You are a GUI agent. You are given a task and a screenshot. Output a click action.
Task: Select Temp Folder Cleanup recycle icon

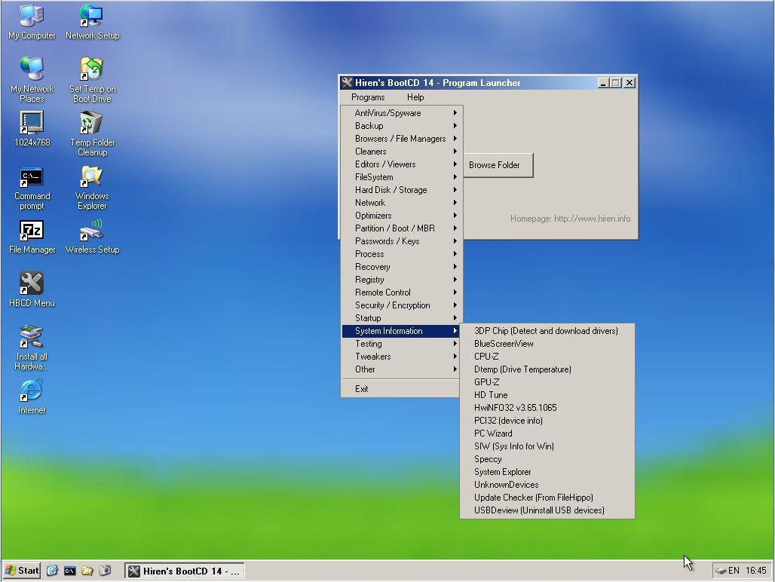point(92,133)
